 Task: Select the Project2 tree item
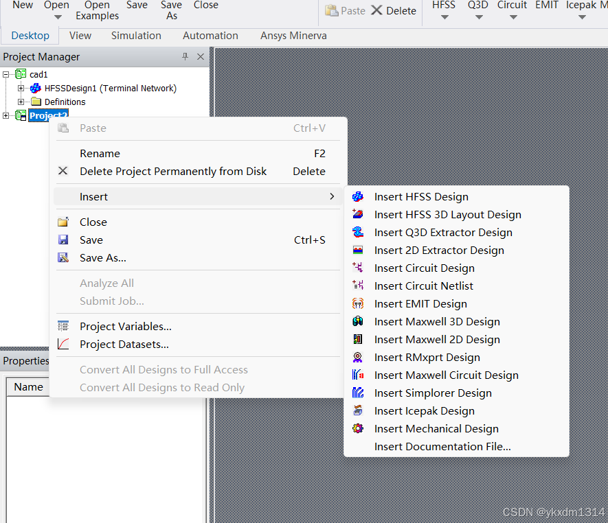[49, 115]
